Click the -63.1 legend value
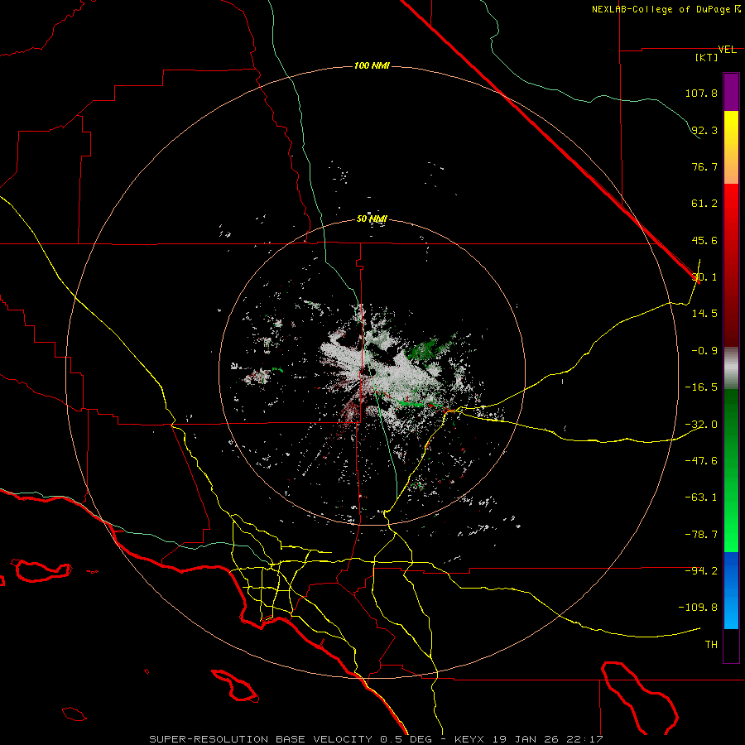The height and width of the screenshot is (745, 745). (x=701, y=497)
